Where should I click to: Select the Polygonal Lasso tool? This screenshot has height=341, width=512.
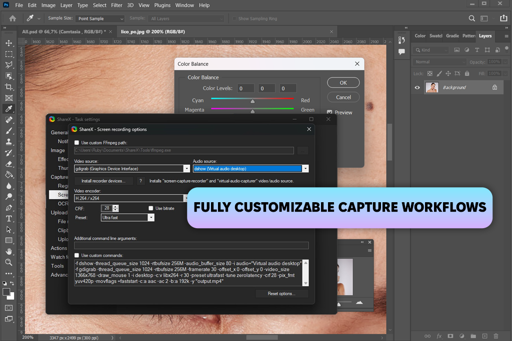pos(9,65)
